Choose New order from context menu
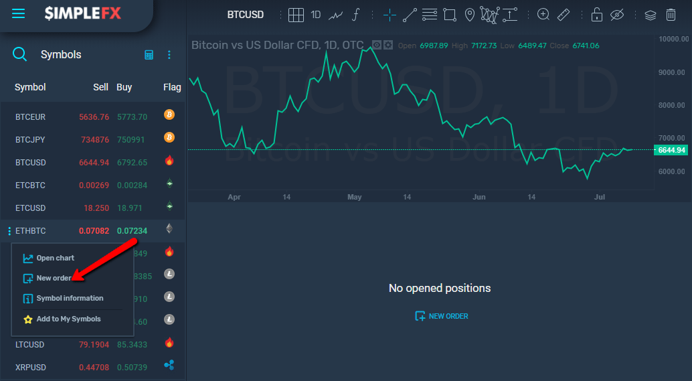This screenshot has width=692, height=381. [x=53, y=278]
